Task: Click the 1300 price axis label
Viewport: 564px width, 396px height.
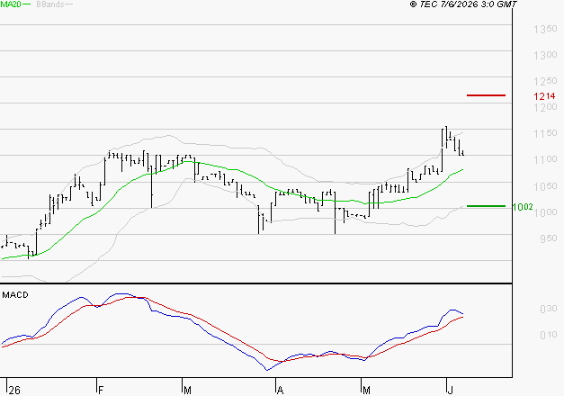Action: (x=545, y=55)
